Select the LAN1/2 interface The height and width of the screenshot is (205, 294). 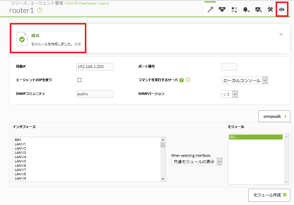[20, 148]
